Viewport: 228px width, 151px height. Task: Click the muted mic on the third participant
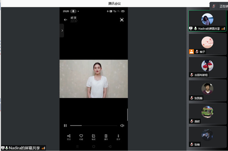point(192,75)
